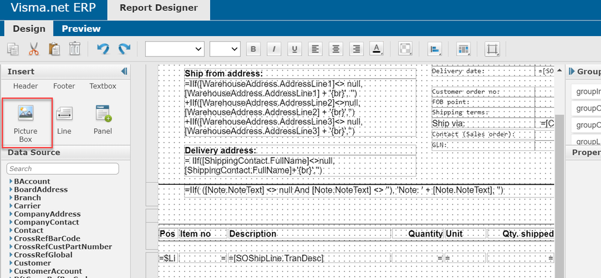
Task: Redo the last undone action
Action: [x=124, y=49]
